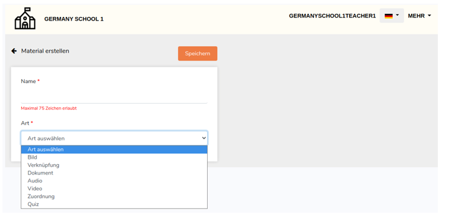The image size is (453, 223).
Task: Choose Bild from the Art list
Action: click(x=114, y=157)
